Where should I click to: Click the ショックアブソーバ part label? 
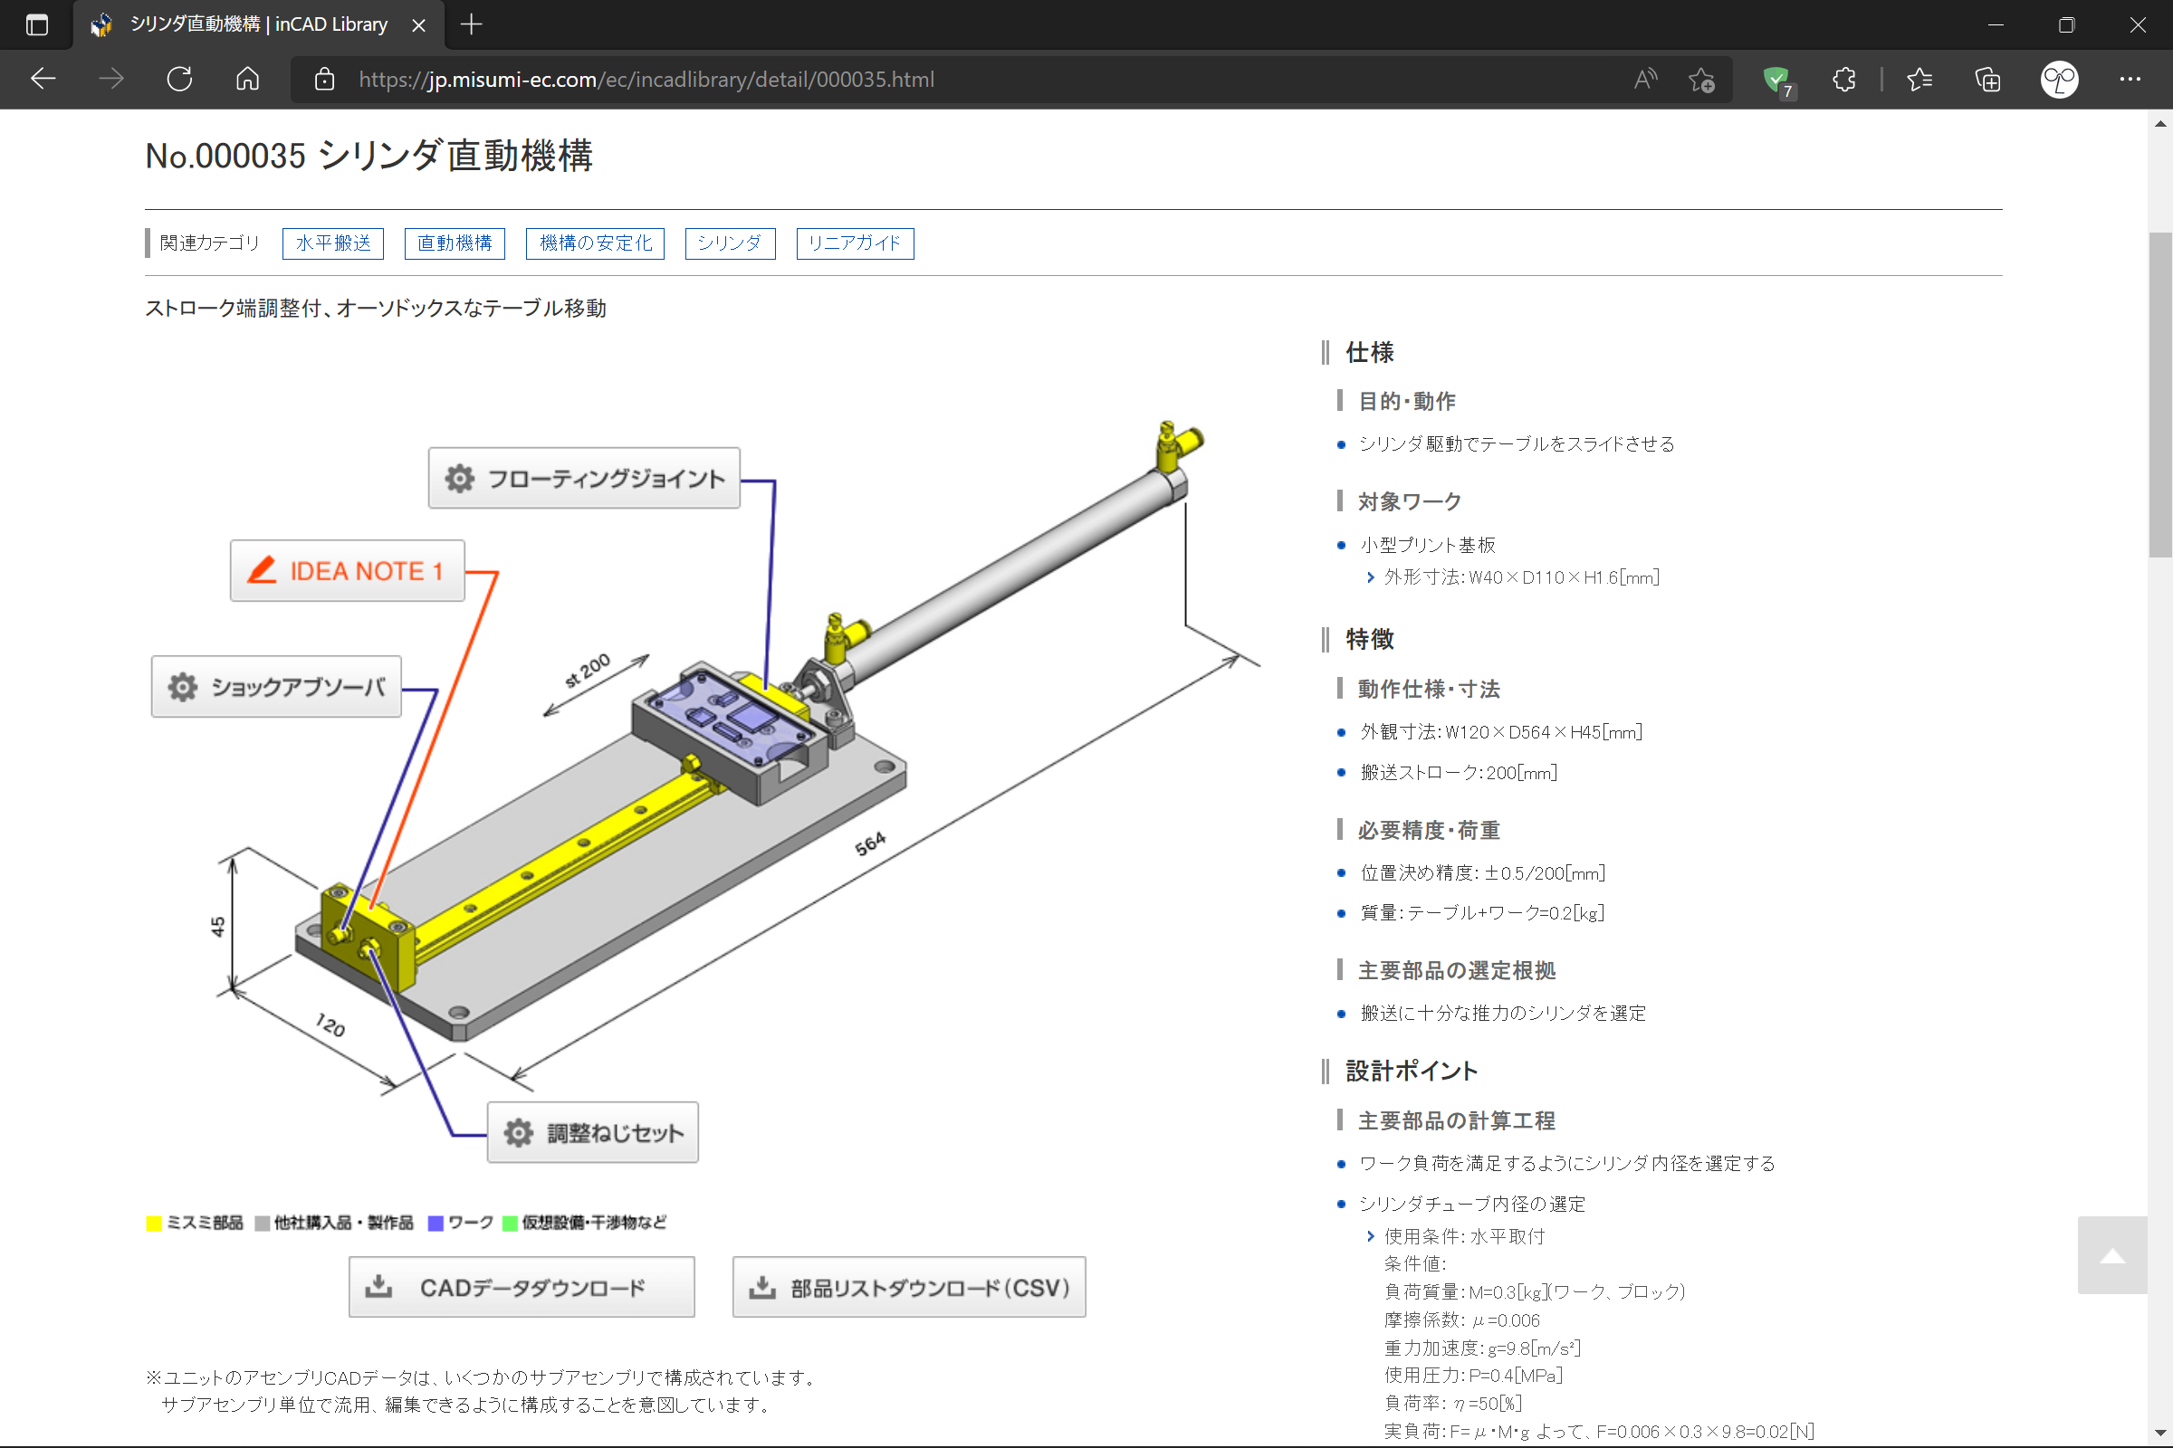pos(276,687)
